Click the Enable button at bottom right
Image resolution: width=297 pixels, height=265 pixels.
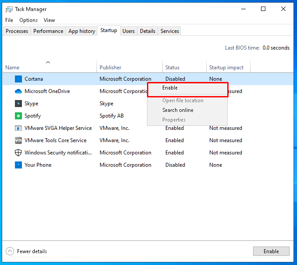(271, 251)
